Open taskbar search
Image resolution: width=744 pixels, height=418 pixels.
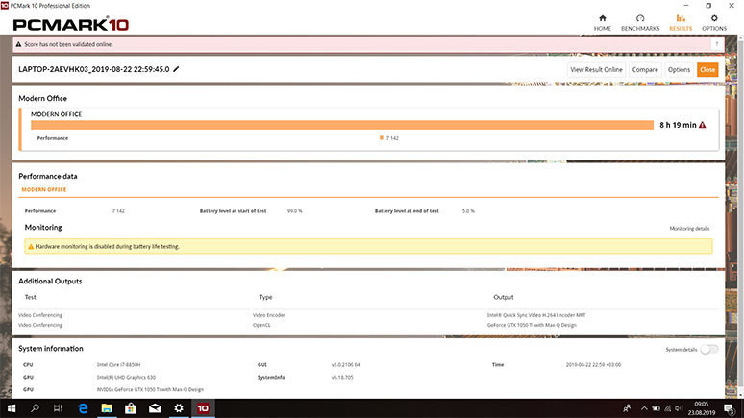pos(35,408)
